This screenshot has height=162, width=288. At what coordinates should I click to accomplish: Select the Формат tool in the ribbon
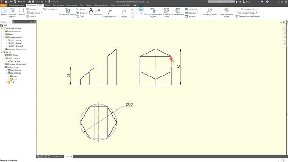click(x=4, y=12)
